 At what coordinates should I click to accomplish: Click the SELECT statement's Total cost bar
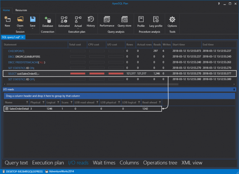tap(78, 74)
